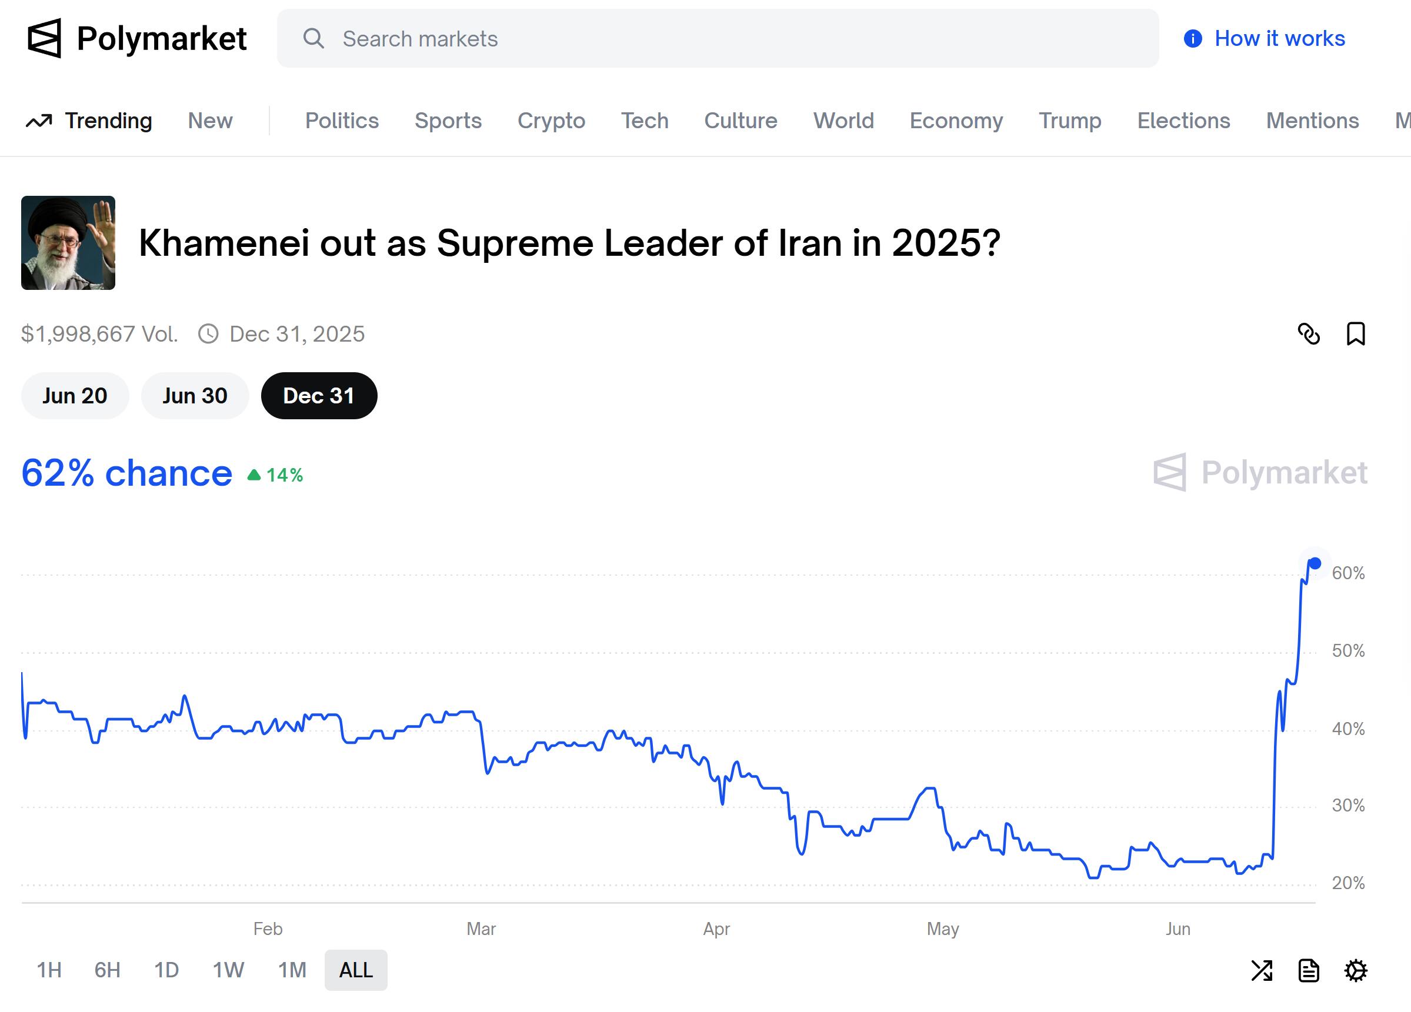The width and height of the screenshot is (1411, 1012).
Task: Open the document icon below chart
Action: (x=1309, y=970)
